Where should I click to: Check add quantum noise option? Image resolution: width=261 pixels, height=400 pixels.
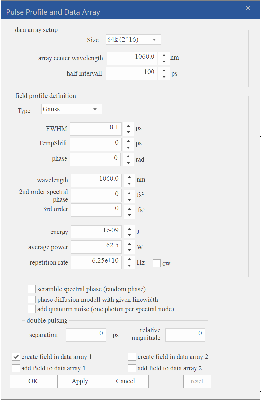(32, 309)
